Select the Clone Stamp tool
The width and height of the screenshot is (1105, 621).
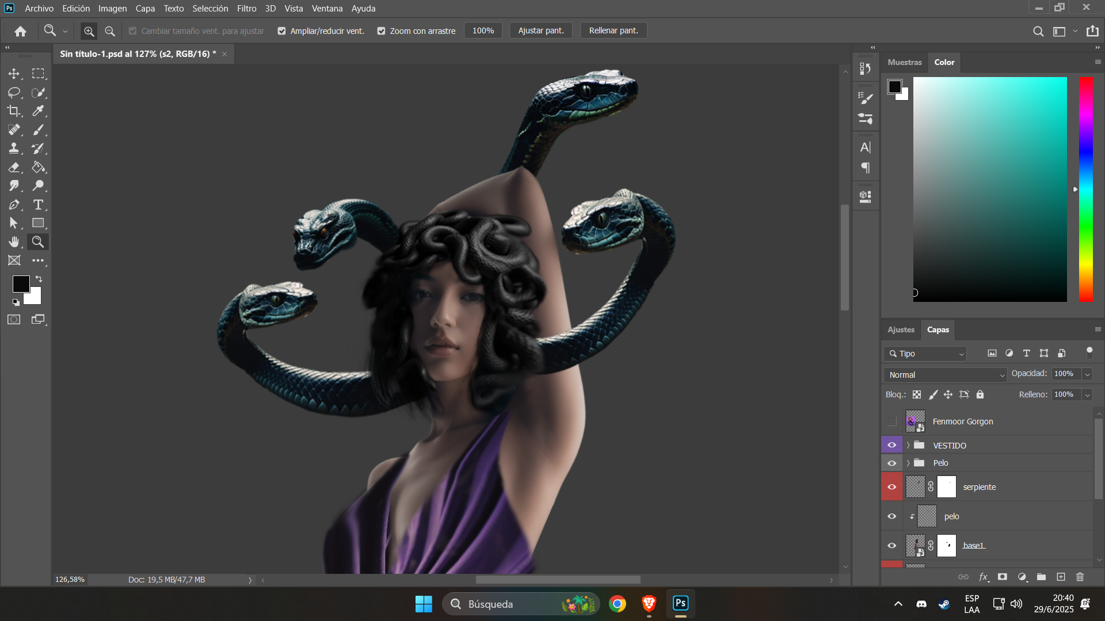[14, 148]
